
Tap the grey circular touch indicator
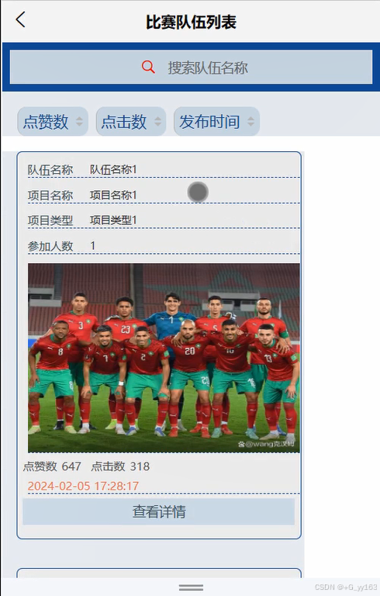(198, 192)
